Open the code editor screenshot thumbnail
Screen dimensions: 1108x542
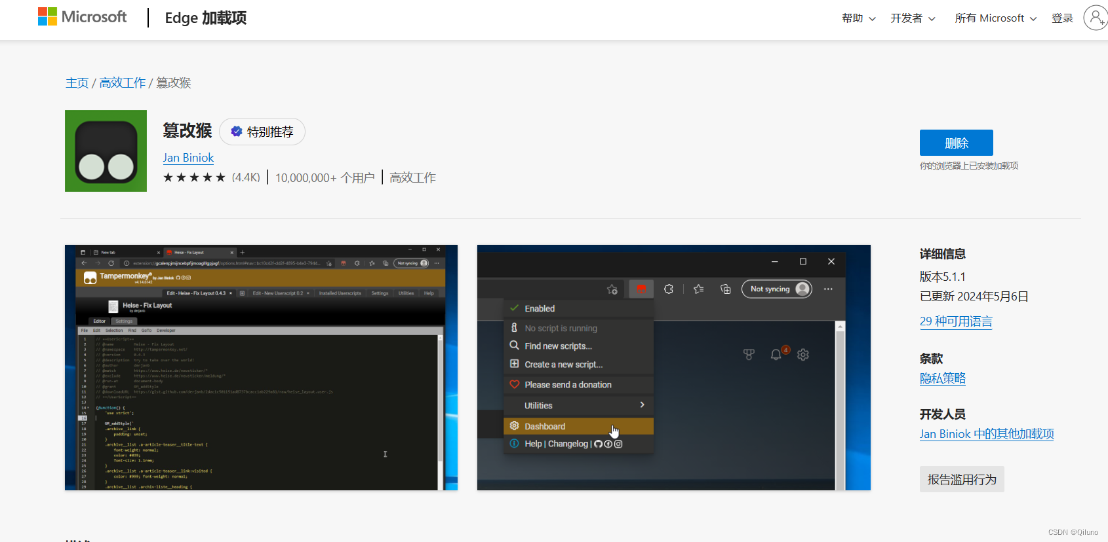click(x=261, y=367)
